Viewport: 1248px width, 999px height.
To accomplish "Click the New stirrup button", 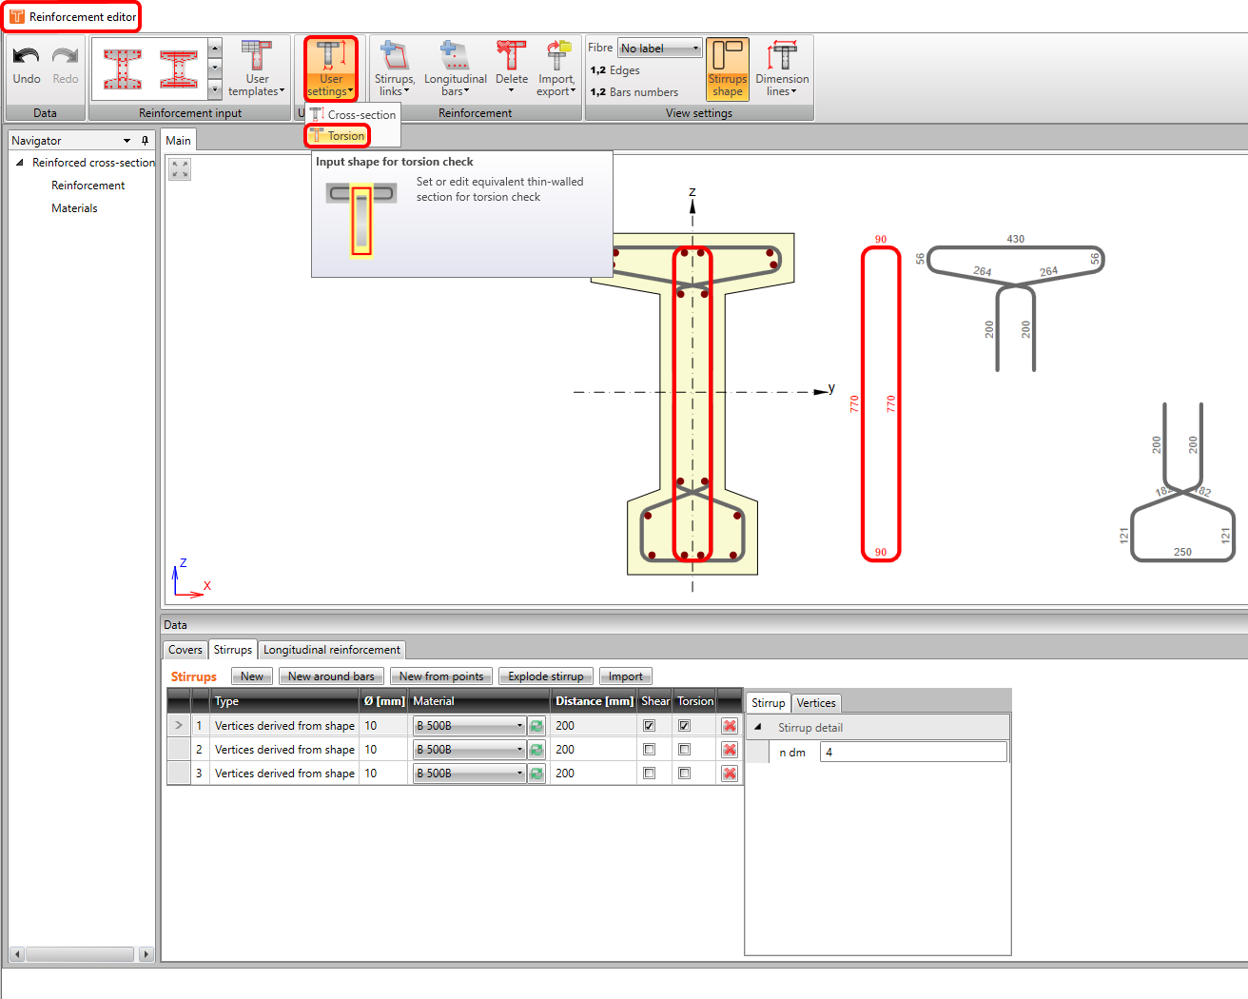I will 252,676.
